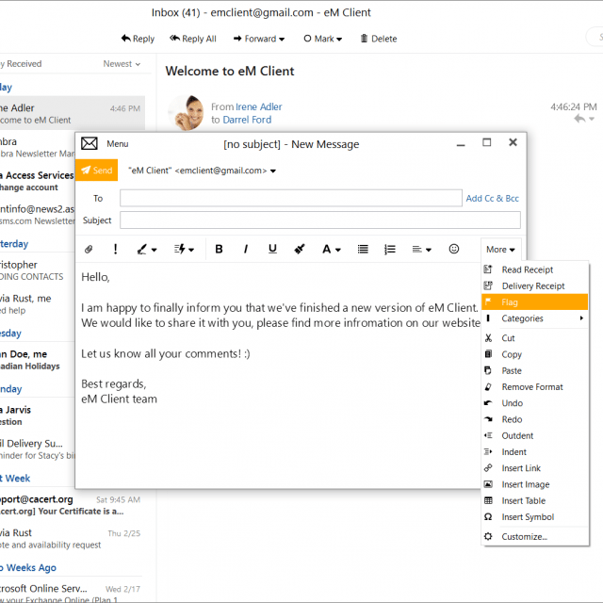This screenshot has width=603, height=603.
Task: Insert a numbered list
Action: [x=389, y=249]
